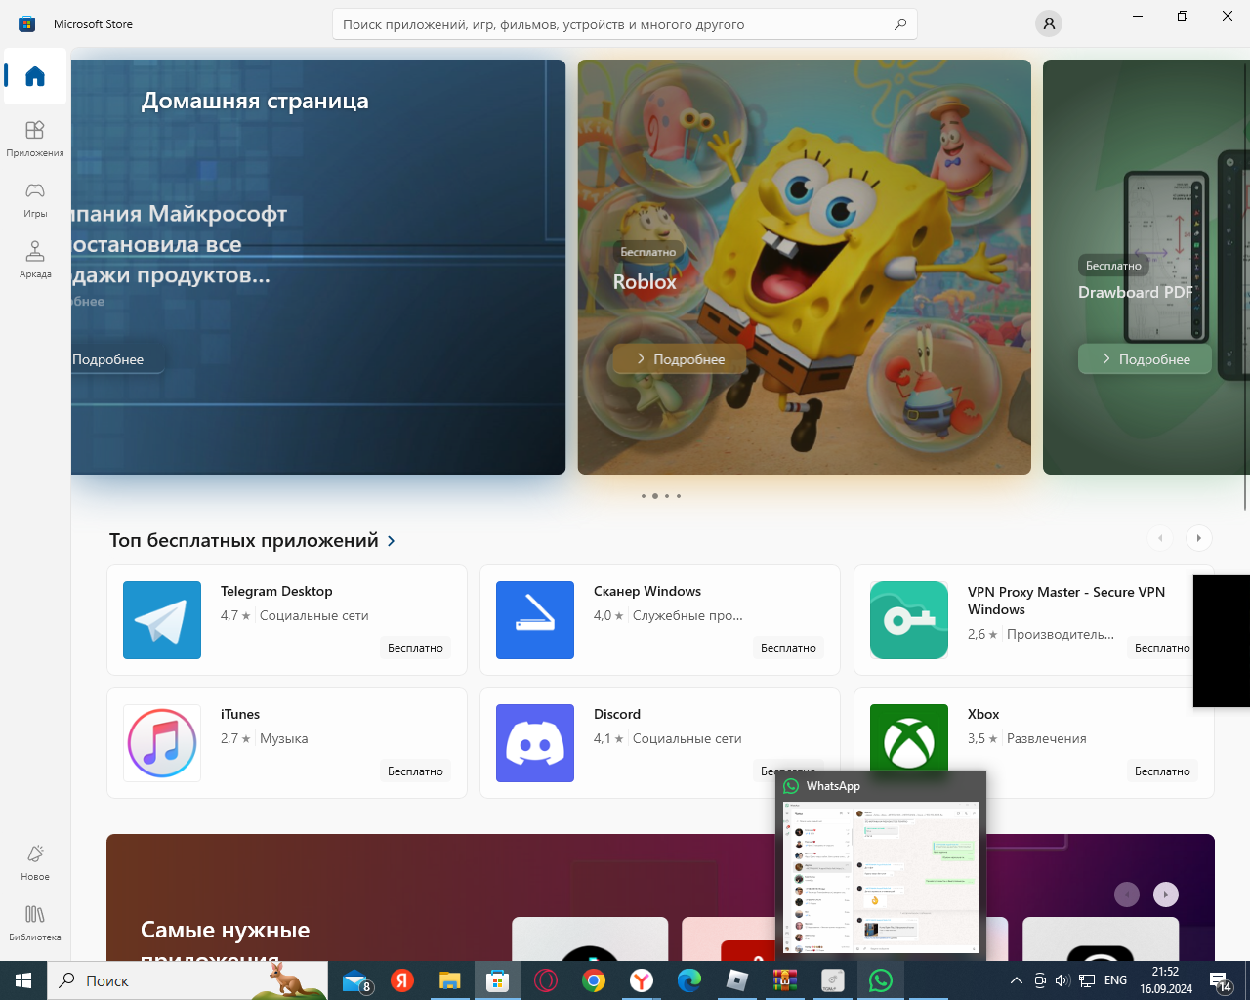The image size is (1250, 1000).
Task: Open the Discord app icon
Action: coord(535,743)
